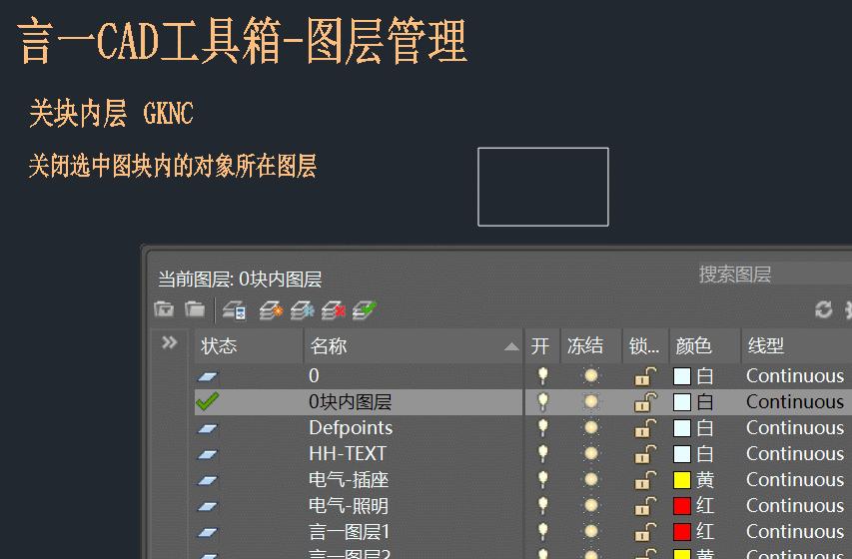Set current layer with green check icon
The image size is (852, 559).
(x=365, y=310)
